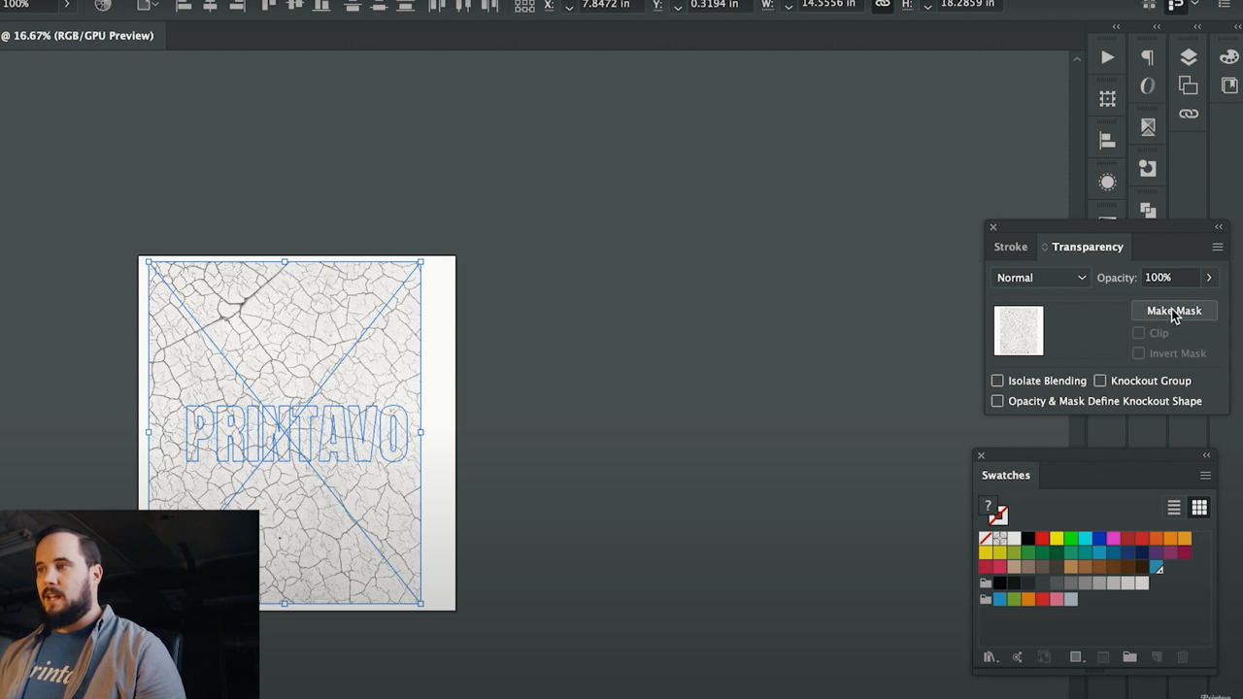
Task: Open the Normal blending mode dropdown
Action: pyautogui.click(x=1040, y=278)
